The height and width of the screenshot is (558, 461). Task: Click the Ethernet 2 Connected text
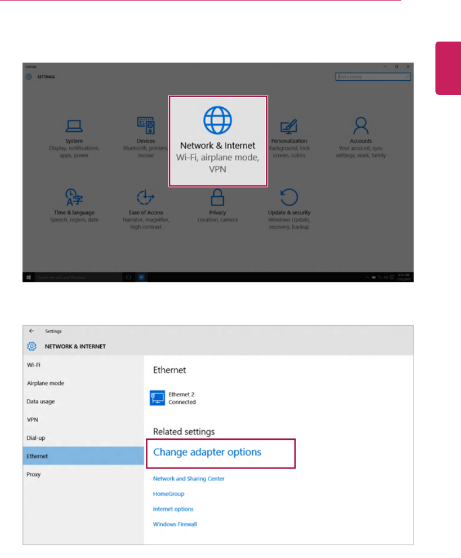click(x=182, y=398)
